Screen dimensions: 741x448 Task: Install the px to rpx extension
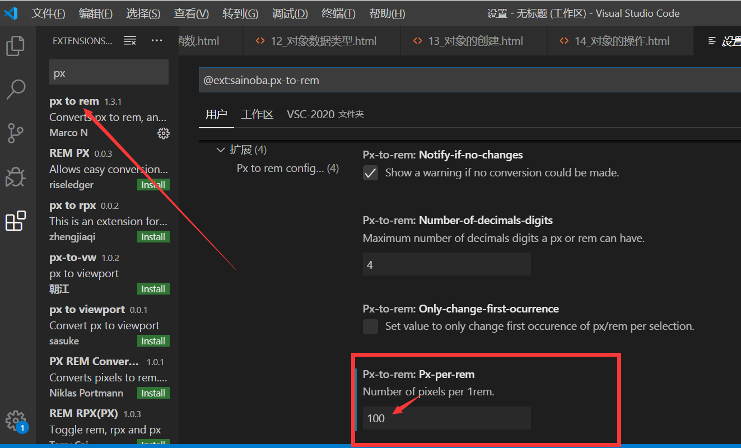(x=153, y=237)
